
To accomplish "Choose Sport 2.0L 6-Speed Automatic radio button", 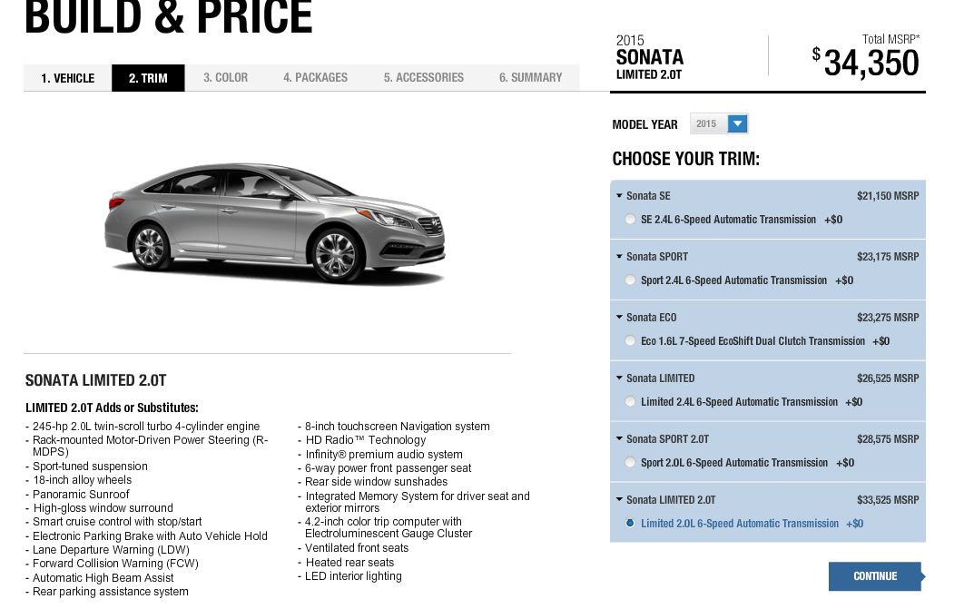I will click(630, 463).
